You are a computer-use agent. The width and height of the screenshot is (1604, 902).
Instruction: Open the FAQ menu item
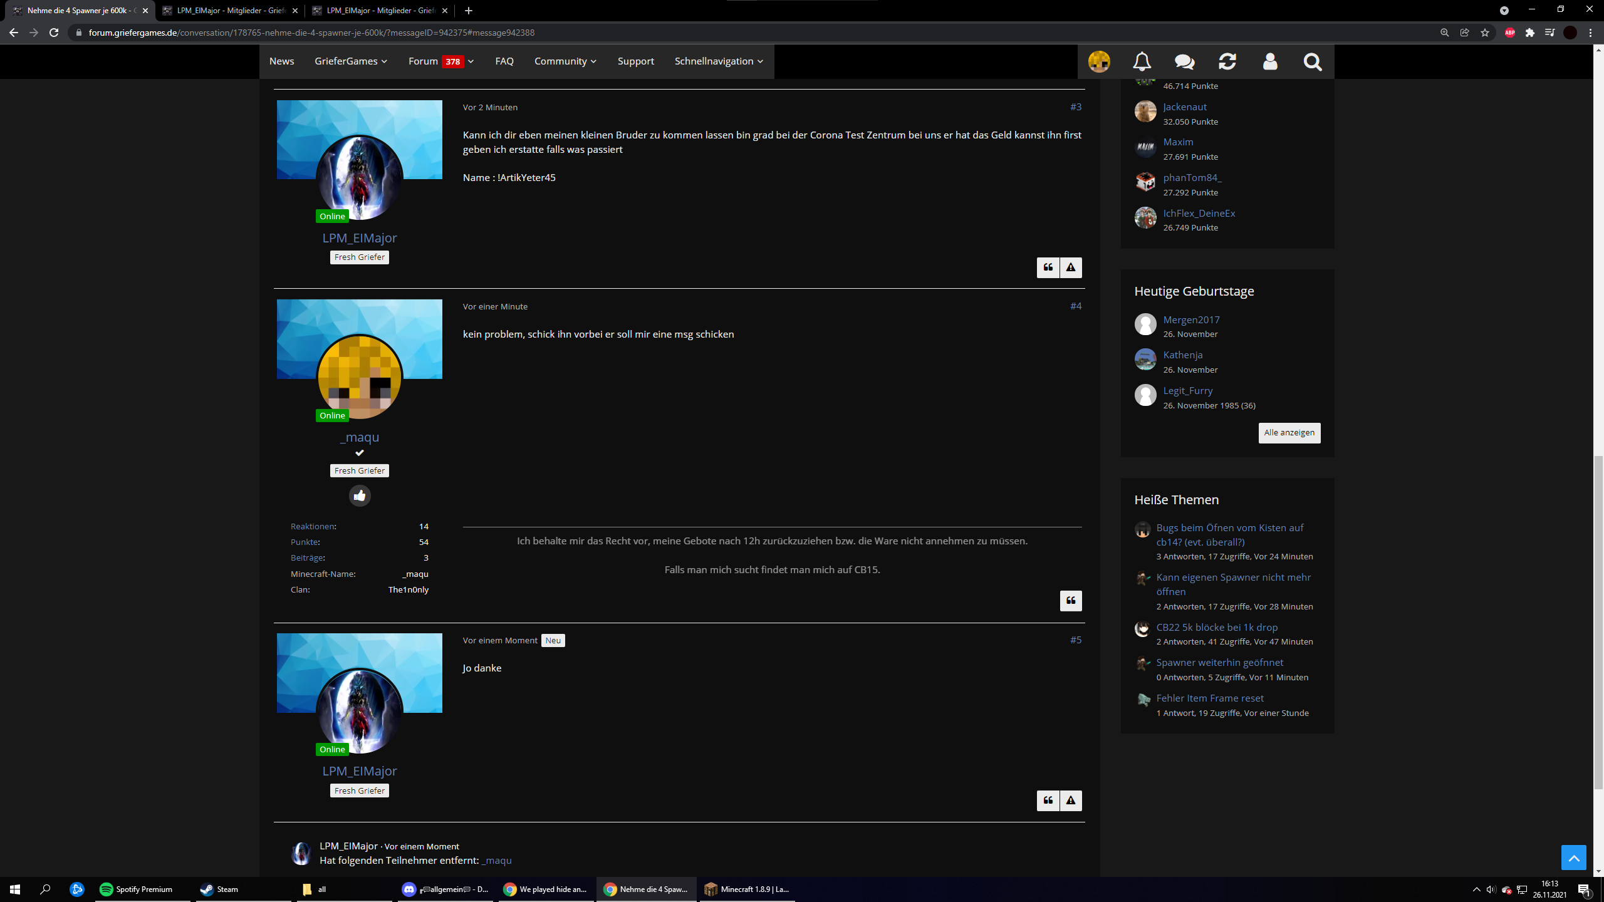[x=504, y=61]
